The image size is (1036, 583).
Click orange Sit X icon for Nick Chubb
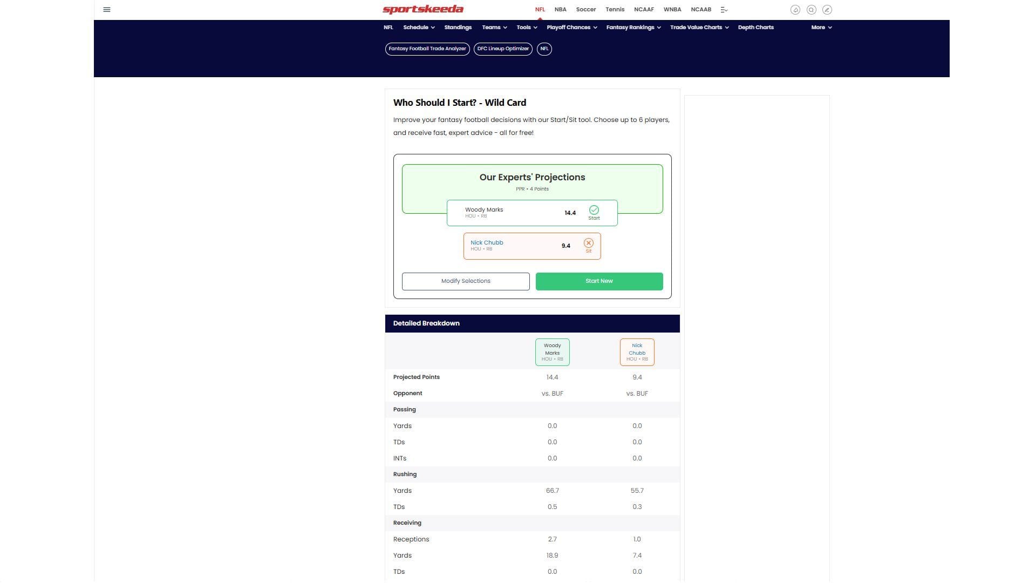588,243
